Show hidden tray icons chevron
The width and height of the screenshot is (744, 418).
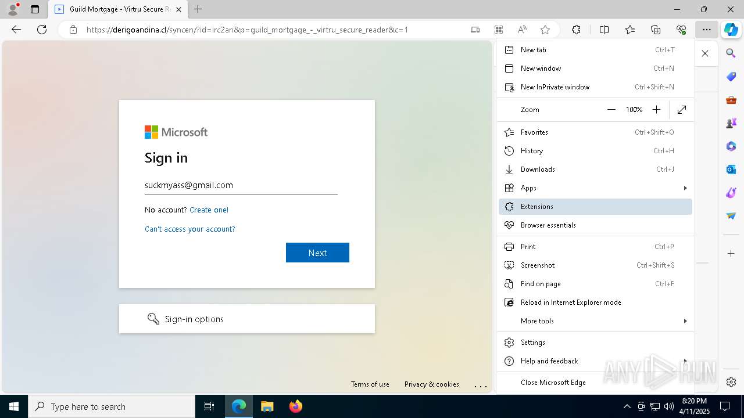(627, 406)
